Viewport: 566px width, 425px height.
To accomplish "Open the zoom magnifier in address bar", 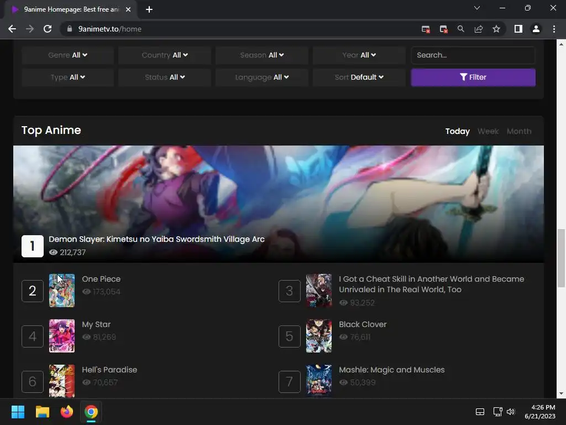I will coord(461,29).
